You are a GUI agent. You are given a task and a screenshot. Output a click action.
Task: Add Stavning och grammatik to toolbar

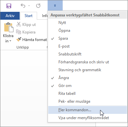click(88, 70)
